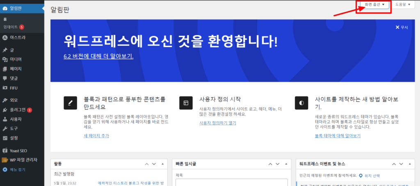Move the 빠른 임시글 widget down
420x186 pixels.
tap(277, 164)
